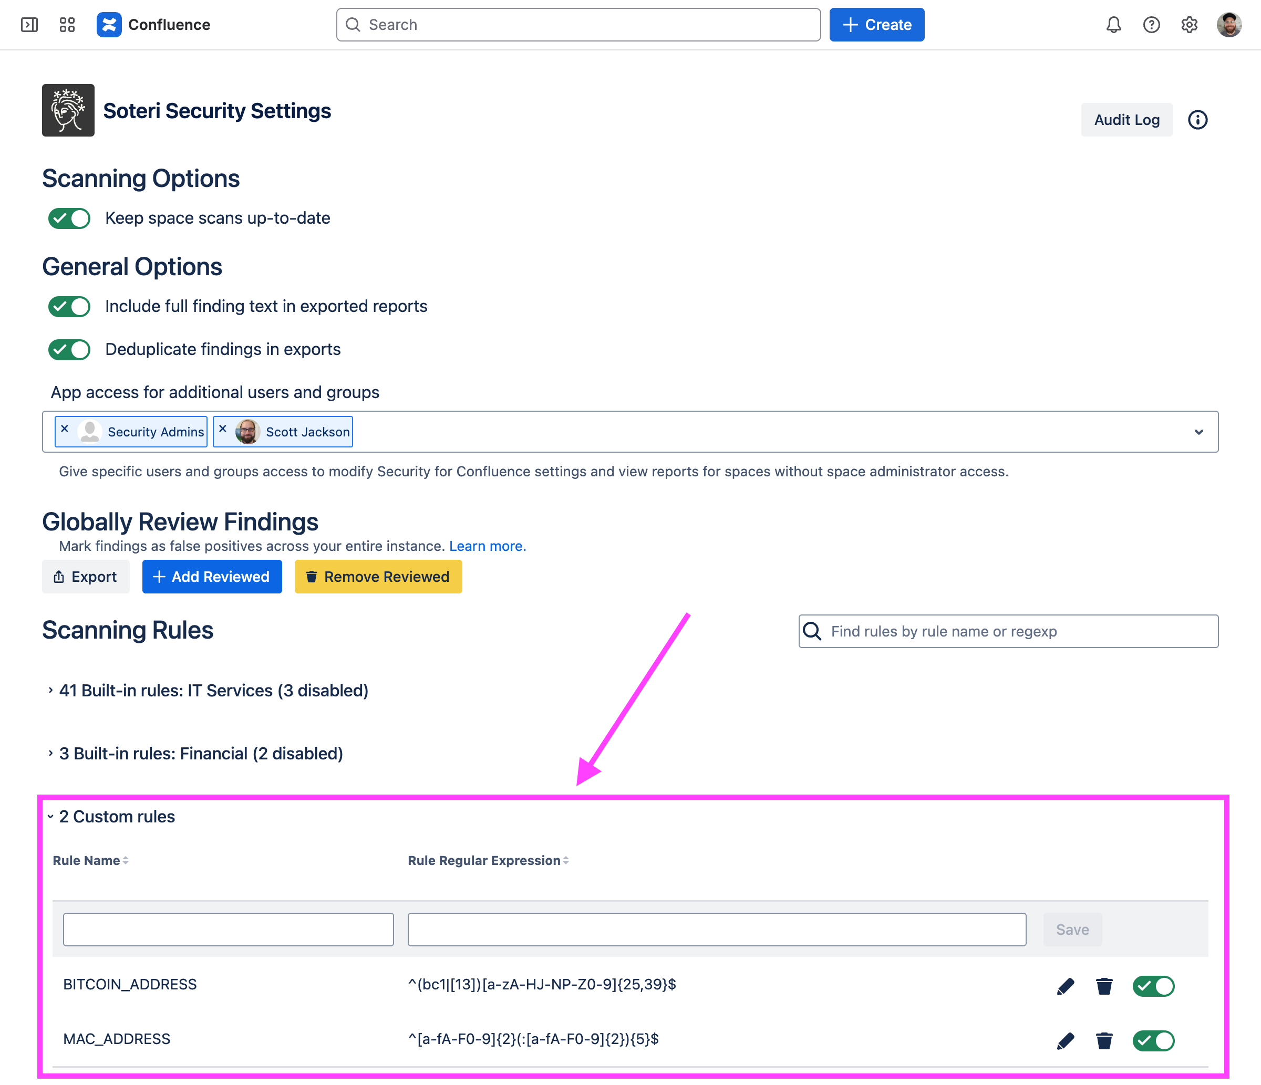This screenshot has width=1261, height=1085.
Task: Open Confluence settings gear
Action: 1188,25
